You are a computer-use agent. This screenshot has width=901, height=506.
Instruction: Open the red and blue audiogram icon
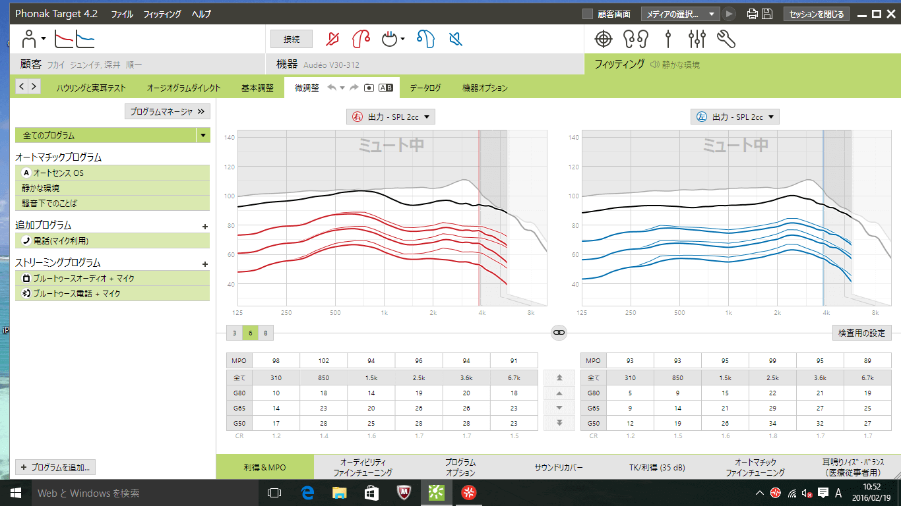(74, 40)
